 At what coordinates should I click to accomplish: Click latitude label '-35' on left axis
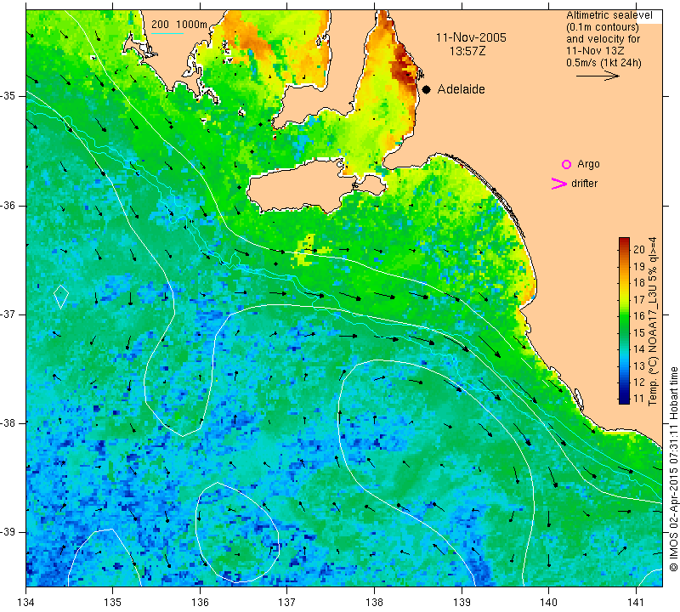pyautogui.click(x=8, y=96)
